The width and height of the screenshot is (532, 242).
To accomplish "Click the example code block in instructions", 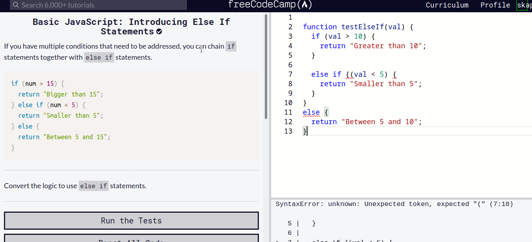I will [131, 115].
